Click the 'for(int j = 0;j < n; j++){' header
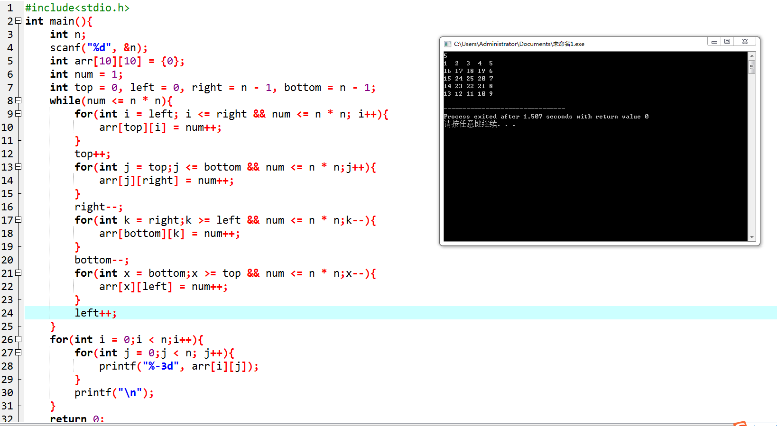Image resolution: width=777 pixels, height=426 pixels. pos(154,353)
